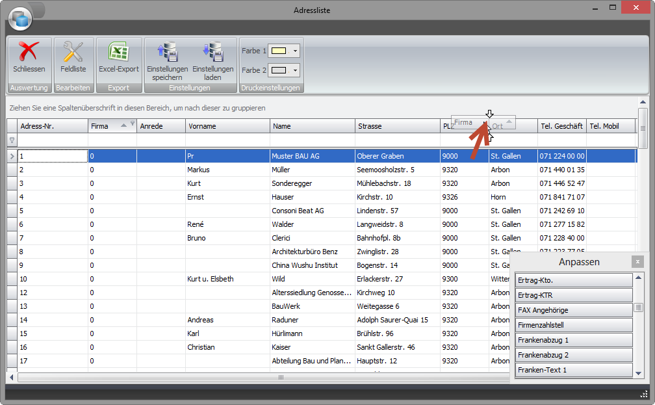655x405 pixels.
Task: Sort by the Strasse column header
Action: (x=396, y=126)
